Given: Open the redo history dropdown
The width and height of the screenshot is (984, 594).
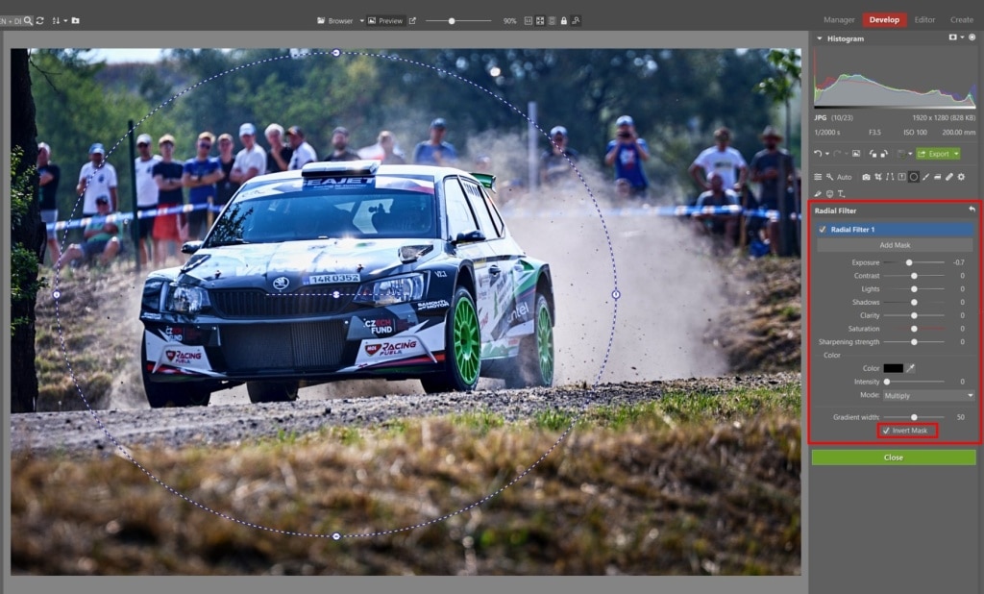Looking at the screenshot, I should tap(847, 153).
